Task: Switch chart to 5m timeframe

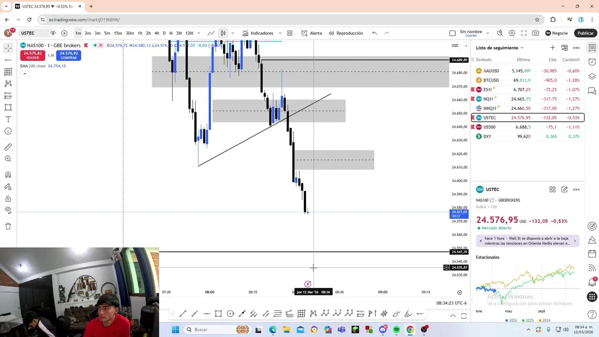Action: (x=107, y=33)
